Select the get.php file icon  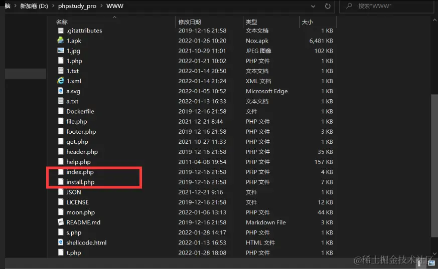[x=61, y=141]
